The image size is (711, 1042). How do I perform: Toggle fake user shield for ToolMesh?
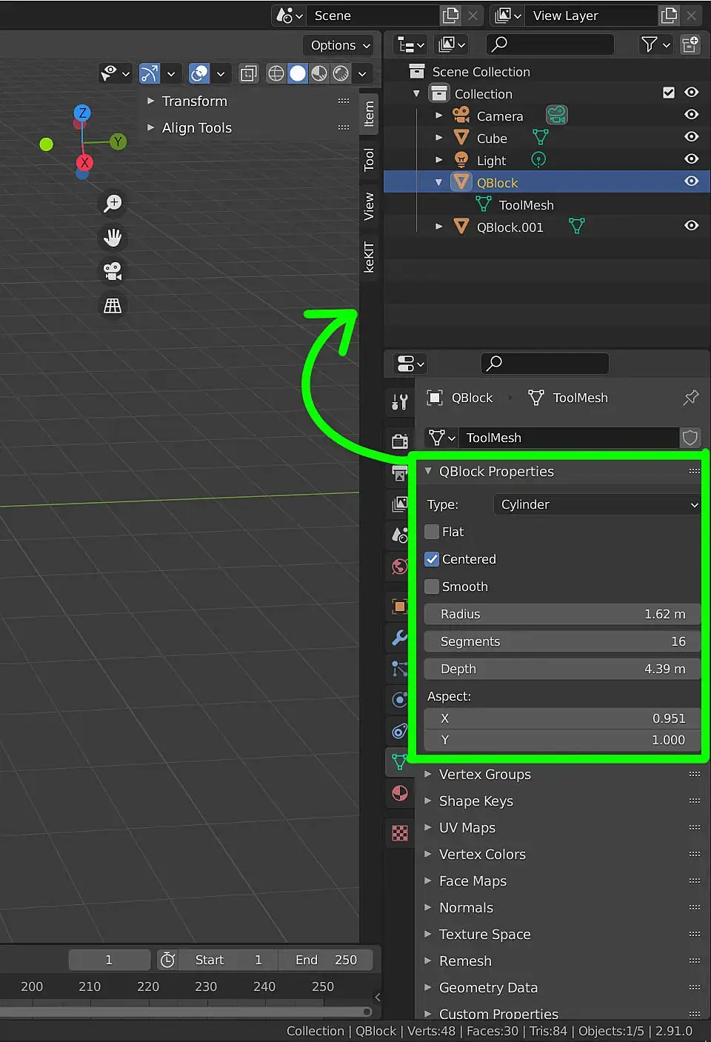690,438
